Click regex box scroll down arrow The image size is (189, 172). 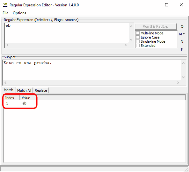(131, 40)
